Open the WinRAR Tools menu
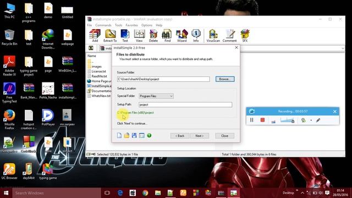Screen dimensions: 352x198 (x=119, y=25)
